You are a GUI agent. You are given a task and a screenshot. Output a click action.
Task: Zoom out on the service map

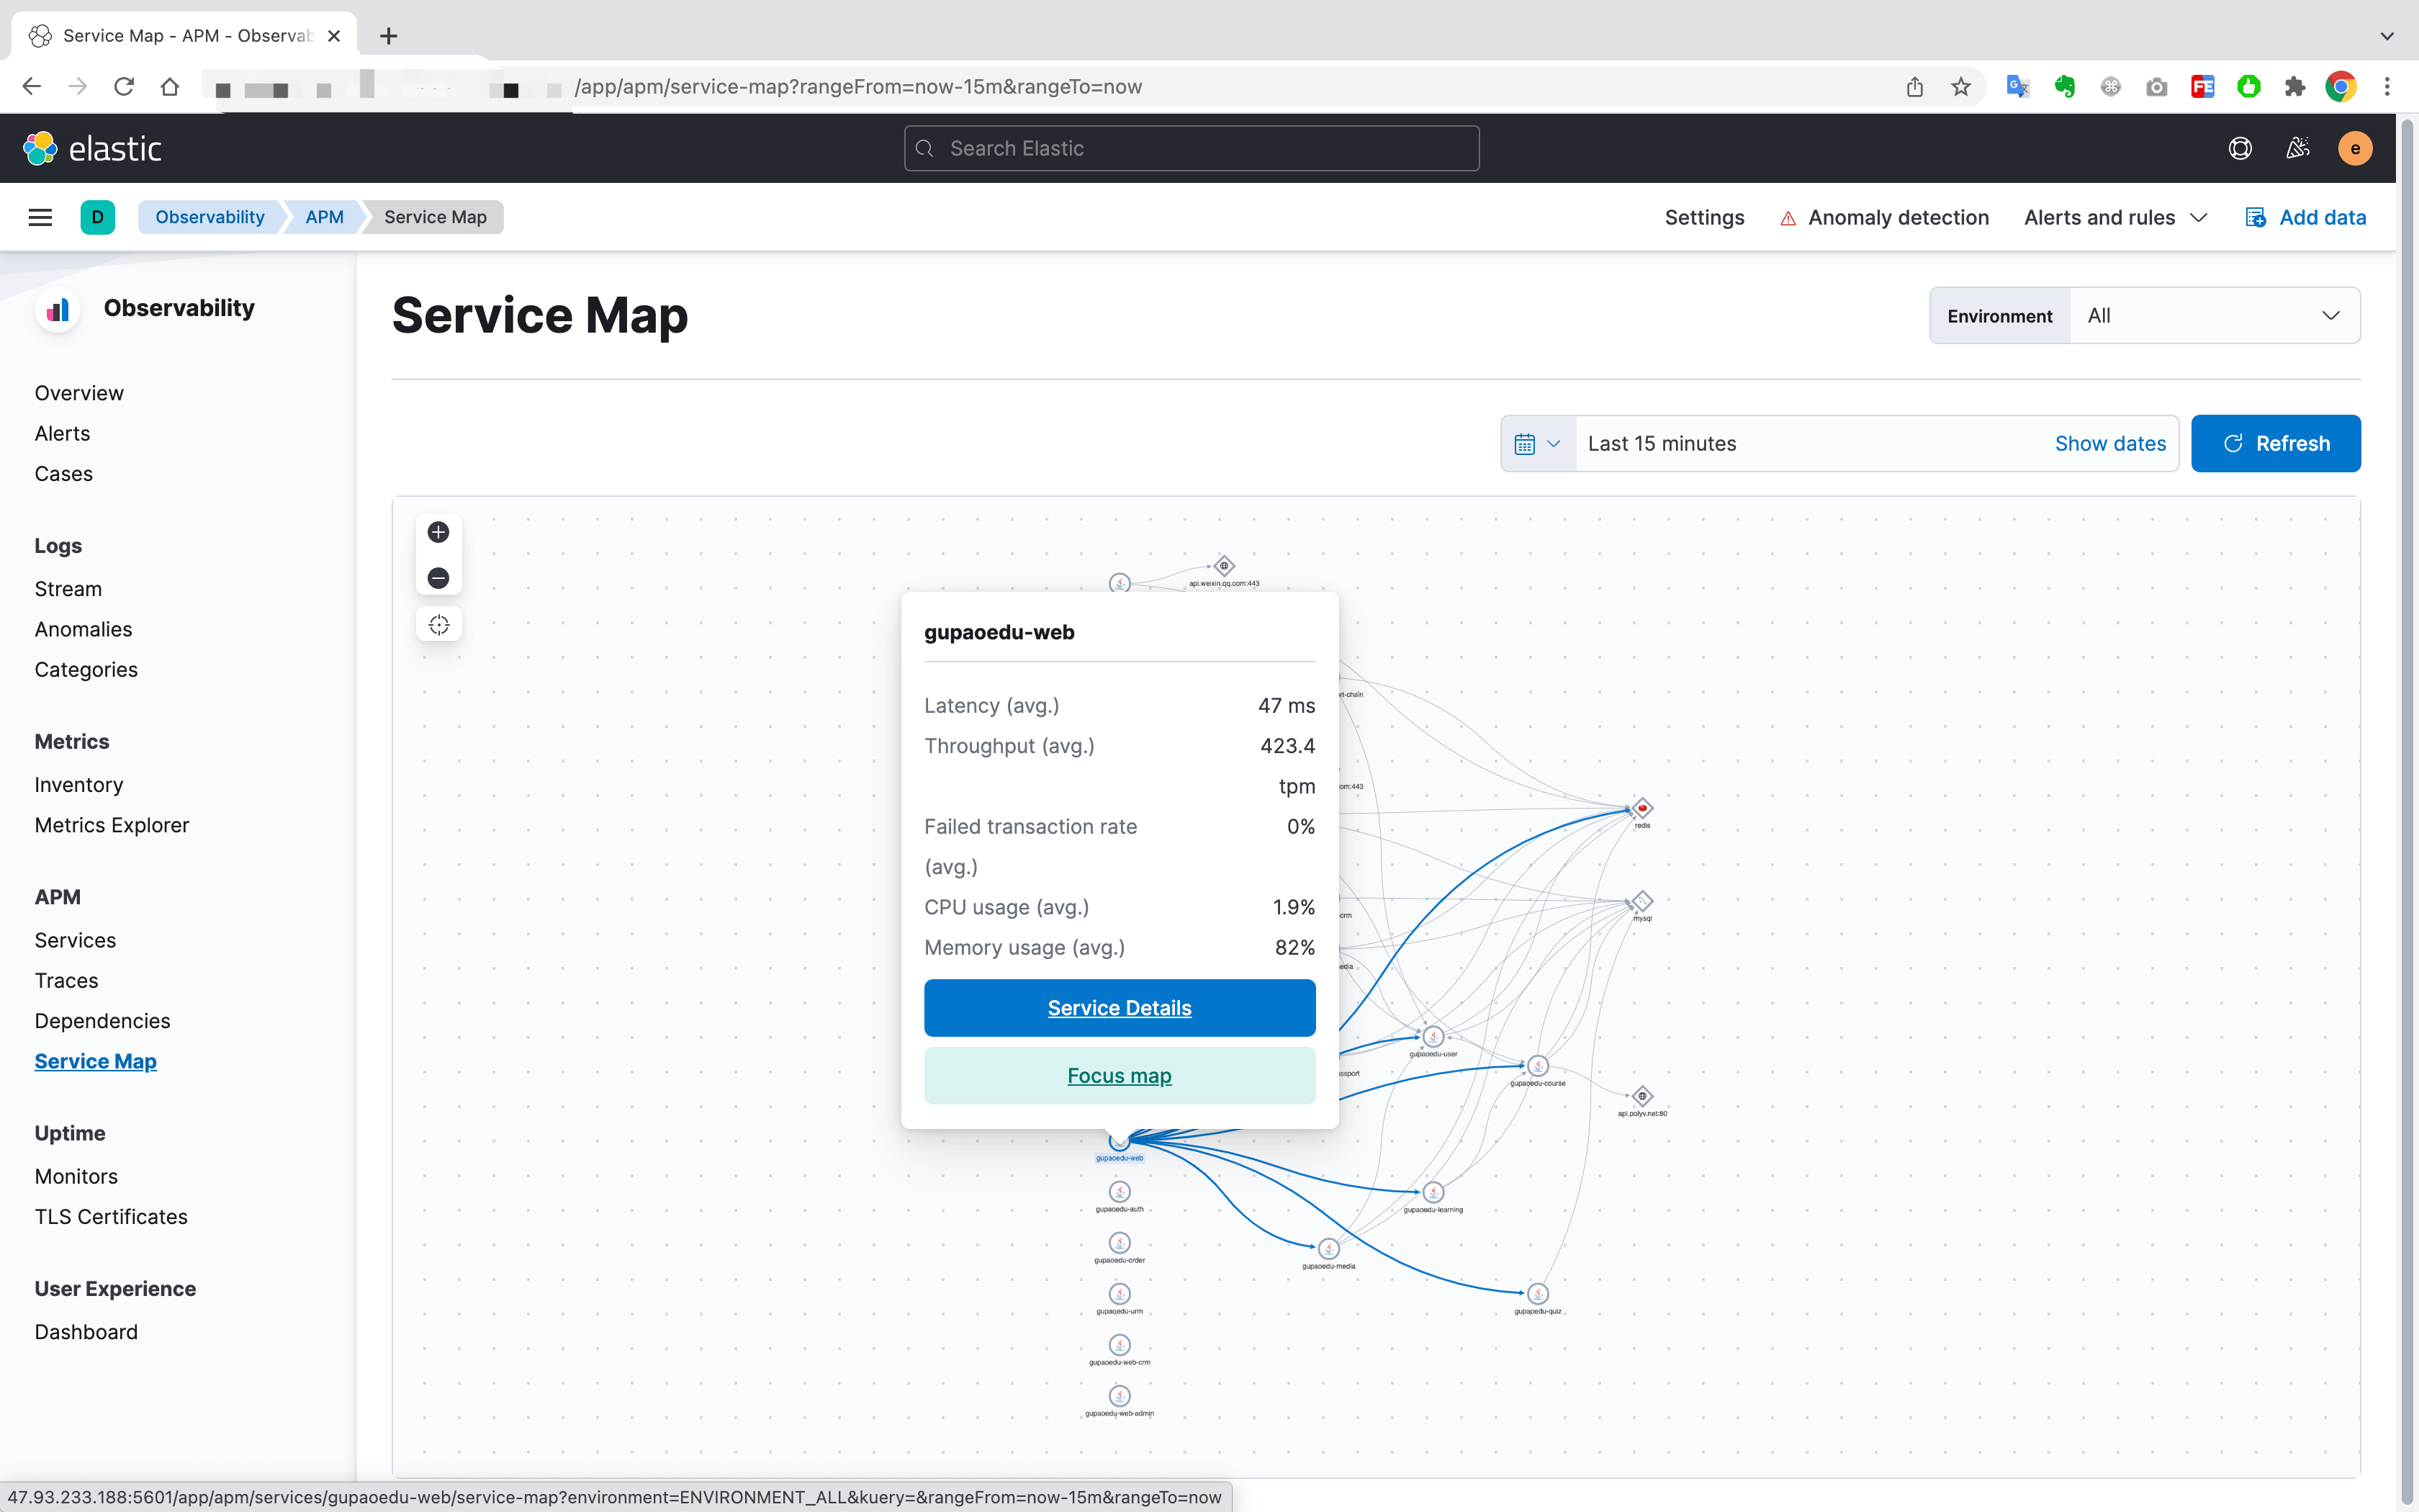pos(438,578)
